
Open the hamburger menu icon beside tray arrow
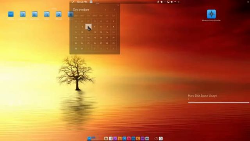pyautogui.click(x=179, y=2)
